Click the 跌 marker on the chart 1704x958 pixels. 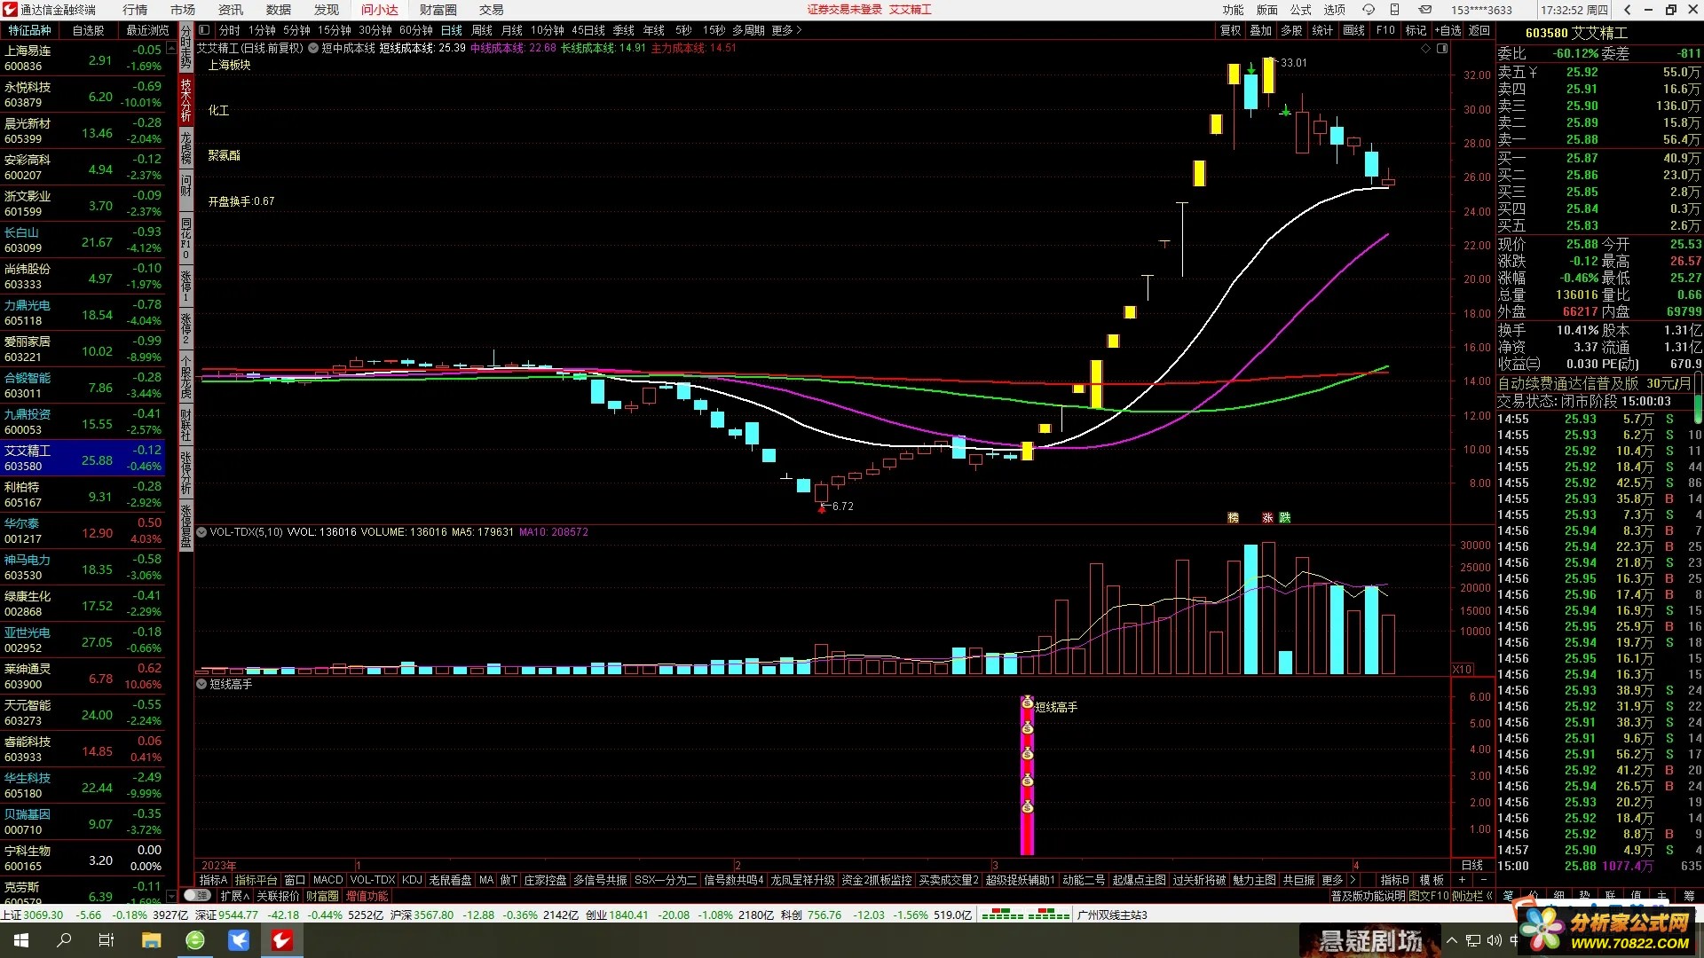click(1284, 517)
